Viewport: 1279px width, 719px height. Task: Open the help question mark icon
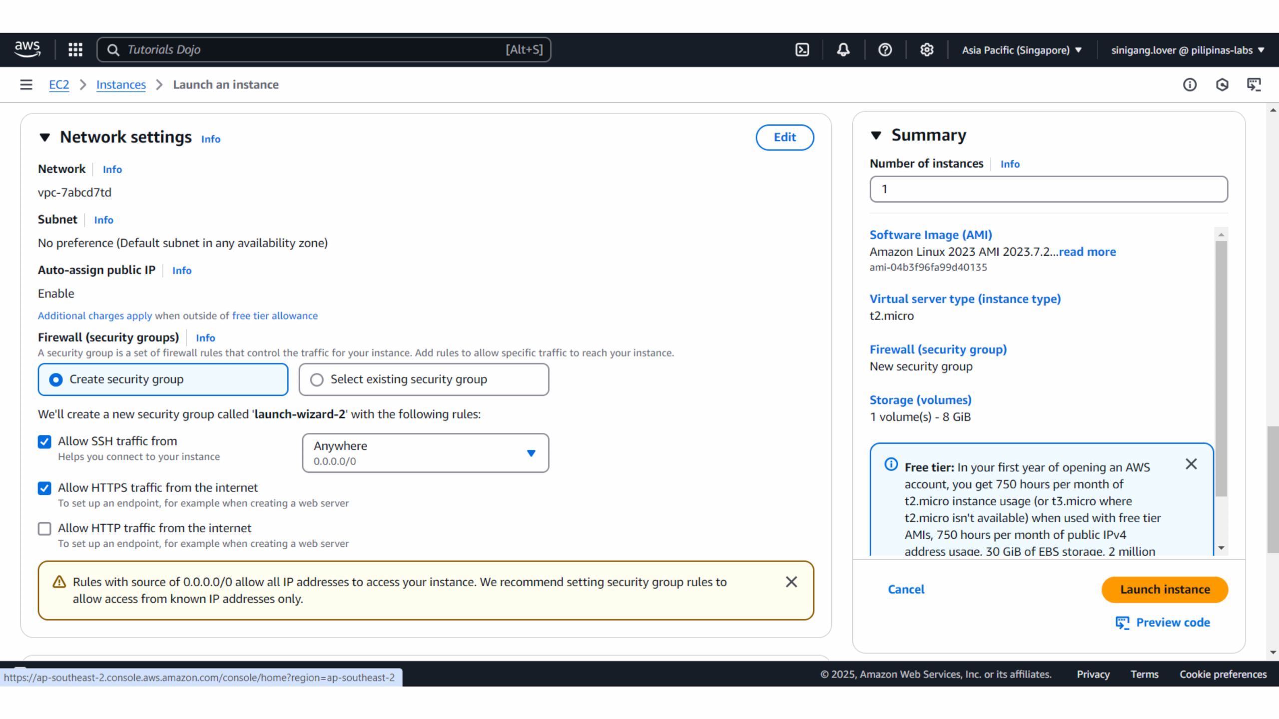[885, 49]
